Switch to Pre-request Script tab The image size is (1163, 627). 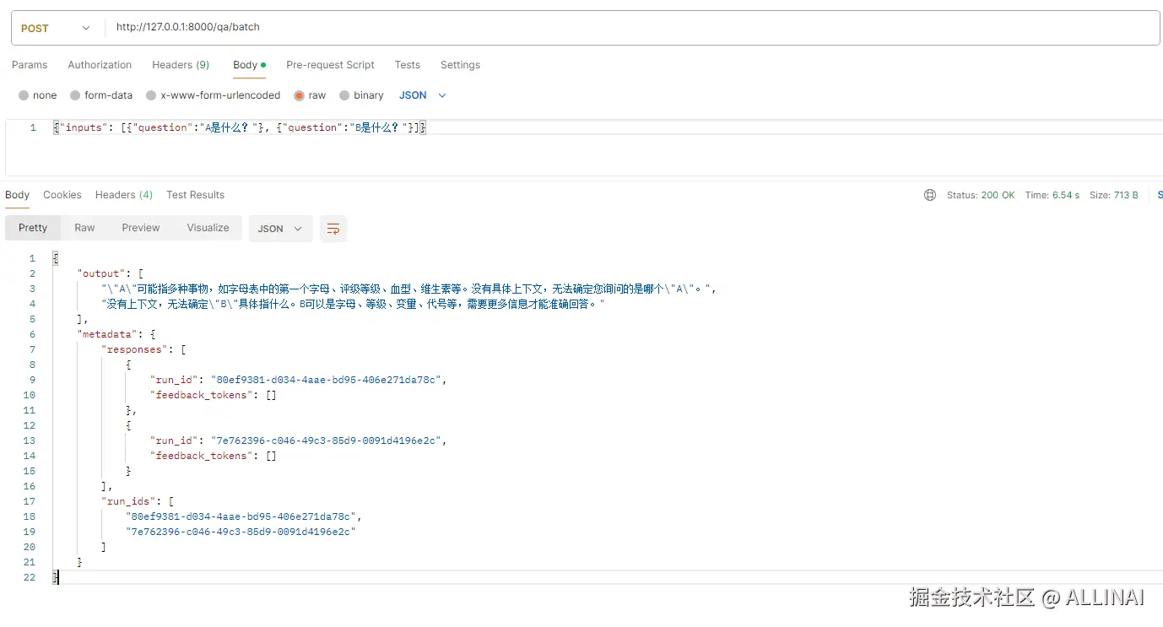click(x=330, y=65)
